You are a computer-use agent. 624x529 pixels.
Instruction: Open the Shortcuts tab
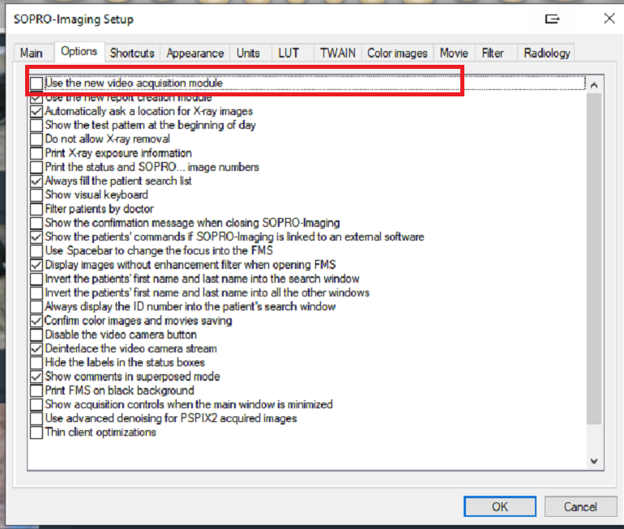click(132, 53)
